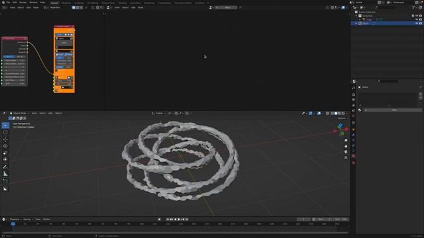
Task: Expand the Collection row in outliner
Action: (356, 16)
